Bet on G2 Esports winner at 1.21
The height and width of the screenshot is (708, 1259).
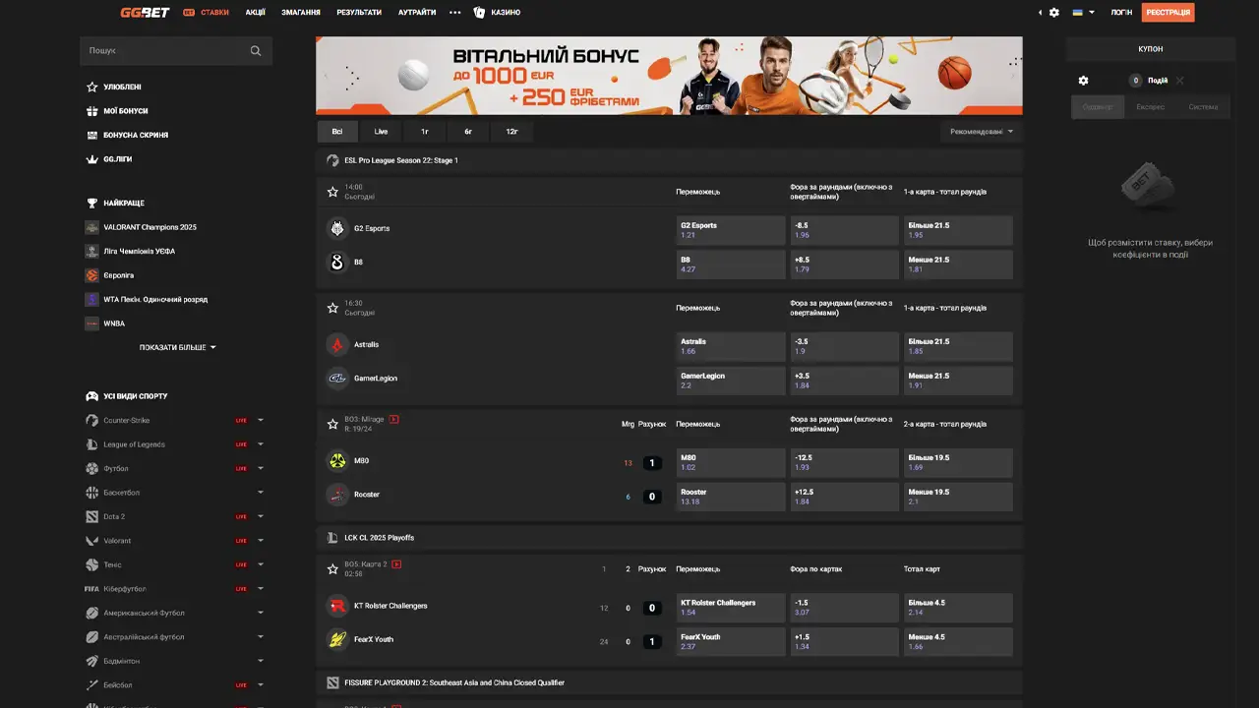coord(730,230)
